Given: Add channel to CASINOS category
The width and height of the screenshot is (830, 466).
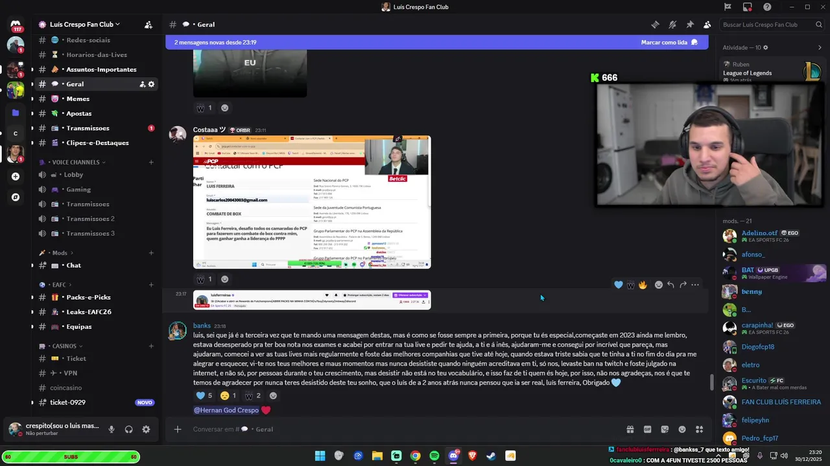Looking at the screenshot, I should (151, 346).
